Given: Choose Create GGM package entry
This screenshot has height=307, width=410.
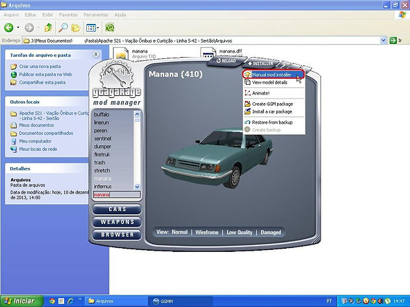Looking at the screenshot, I should [272, 104].
